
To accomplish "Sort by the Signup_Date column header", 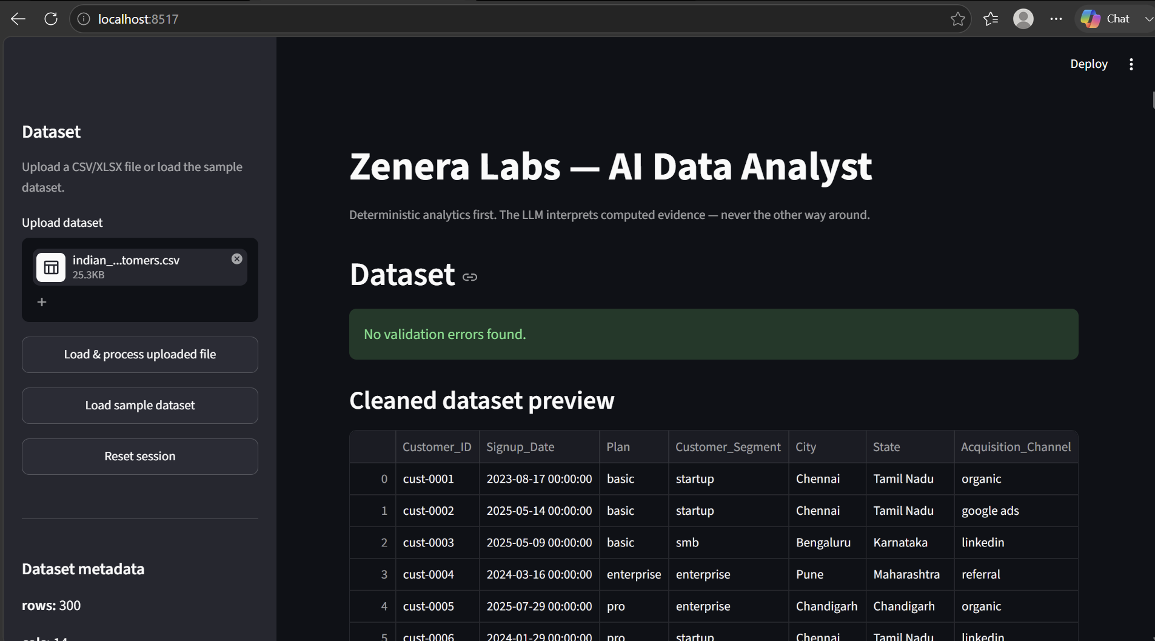I will (539, 447).
